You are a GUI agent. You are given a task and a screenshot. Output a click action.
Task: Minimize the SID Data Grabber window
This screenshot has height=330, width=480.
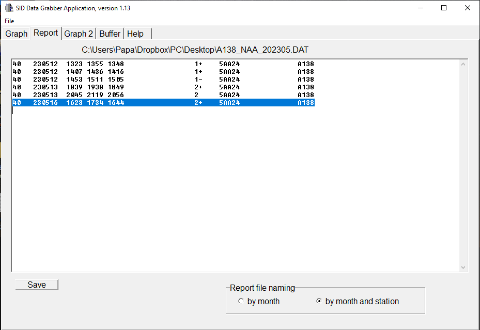coord(421,8)
